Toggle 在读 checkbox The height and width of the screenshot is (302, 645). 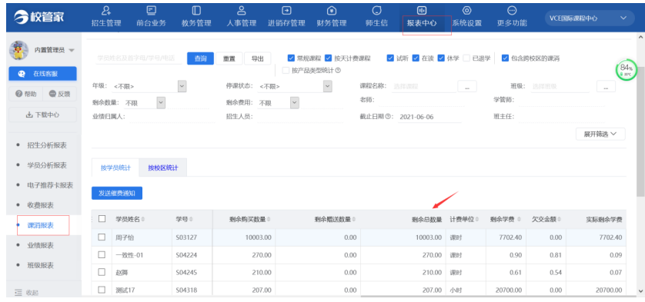click(416, 58)
